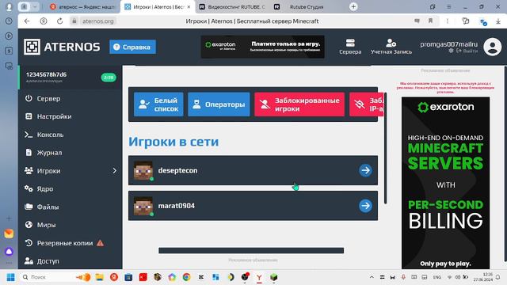The height and width of the screenshot is (285, 507).
Task: Open Настройки in the sidebar
Action: coord(48,116)
